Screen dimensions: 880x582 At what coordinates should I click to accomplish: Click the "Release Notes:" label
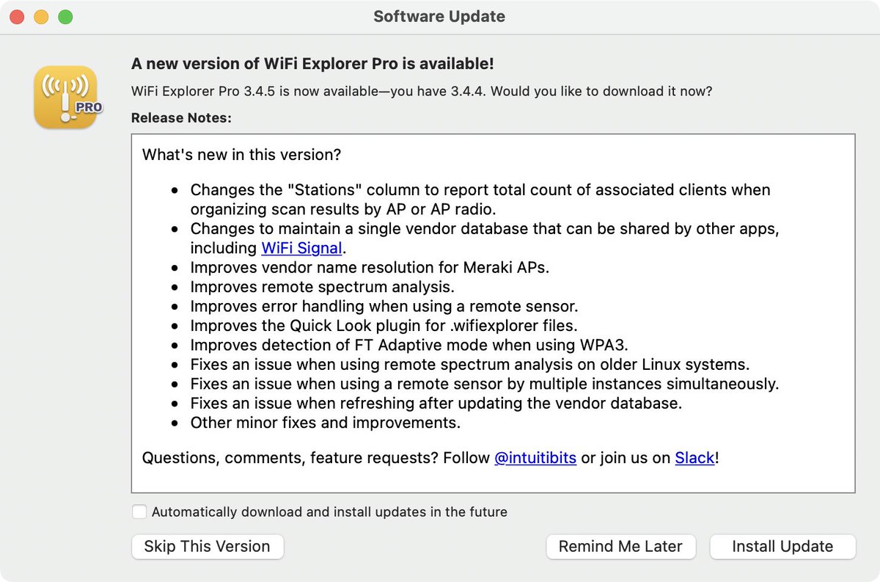point(181,117)
